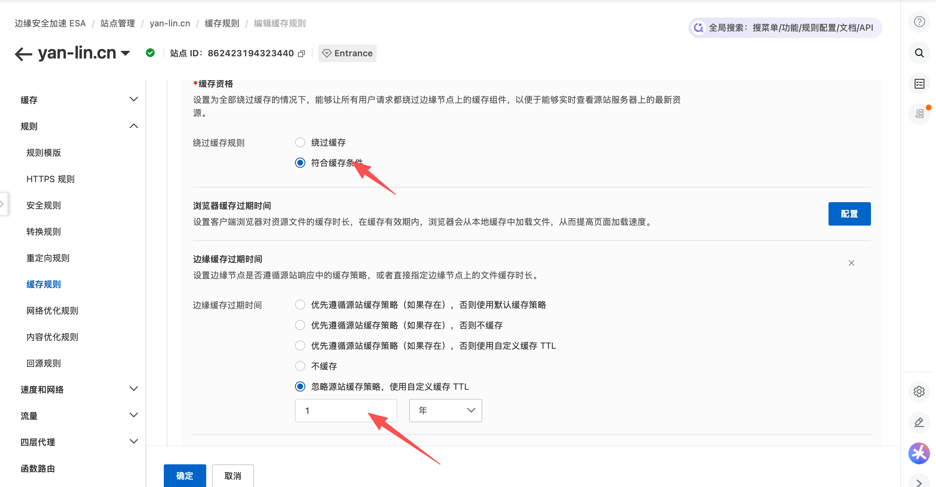Open HTTPS 规则 in sidebar
The height and width of the screenshot is (487, 936).
coord(50,179)
